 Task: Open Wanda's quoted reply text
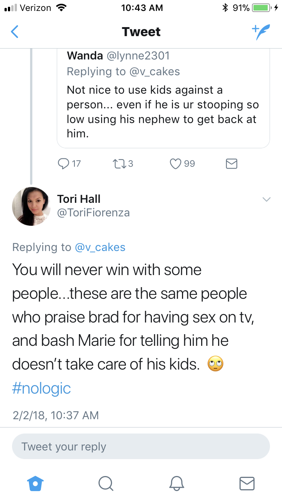point(163,112)
